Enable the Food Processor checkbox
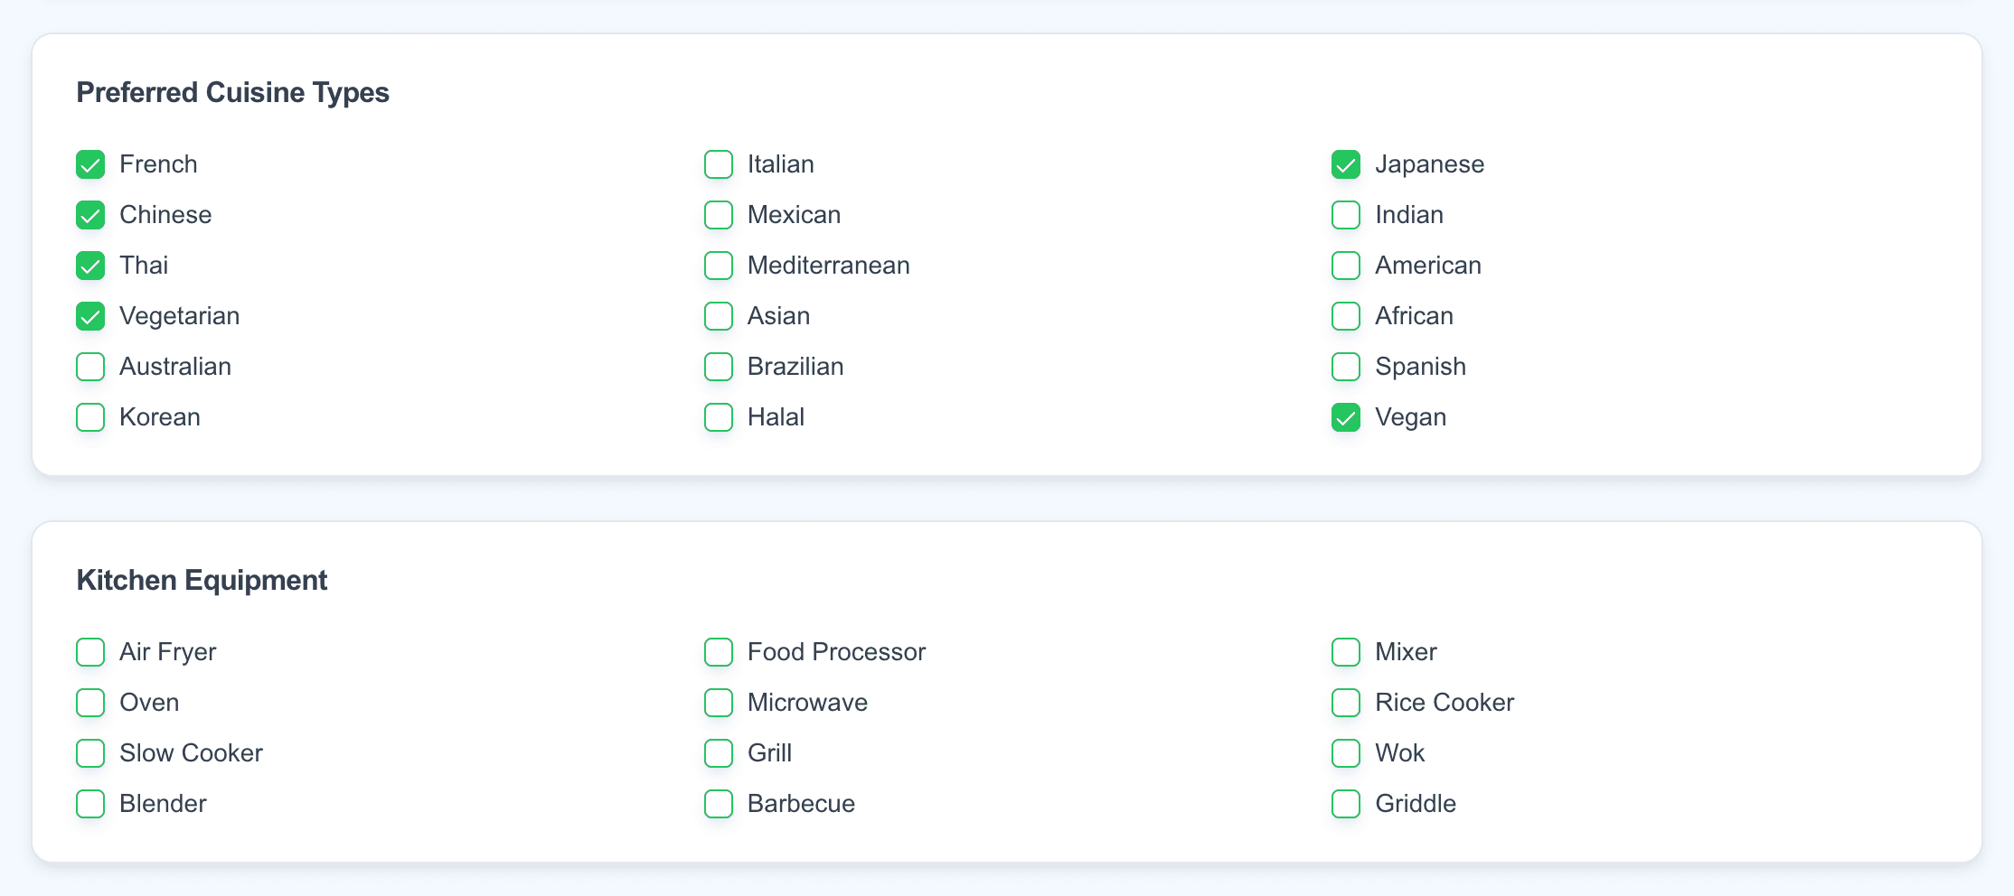The image size is (2014, 896). [x=719, y=652]
